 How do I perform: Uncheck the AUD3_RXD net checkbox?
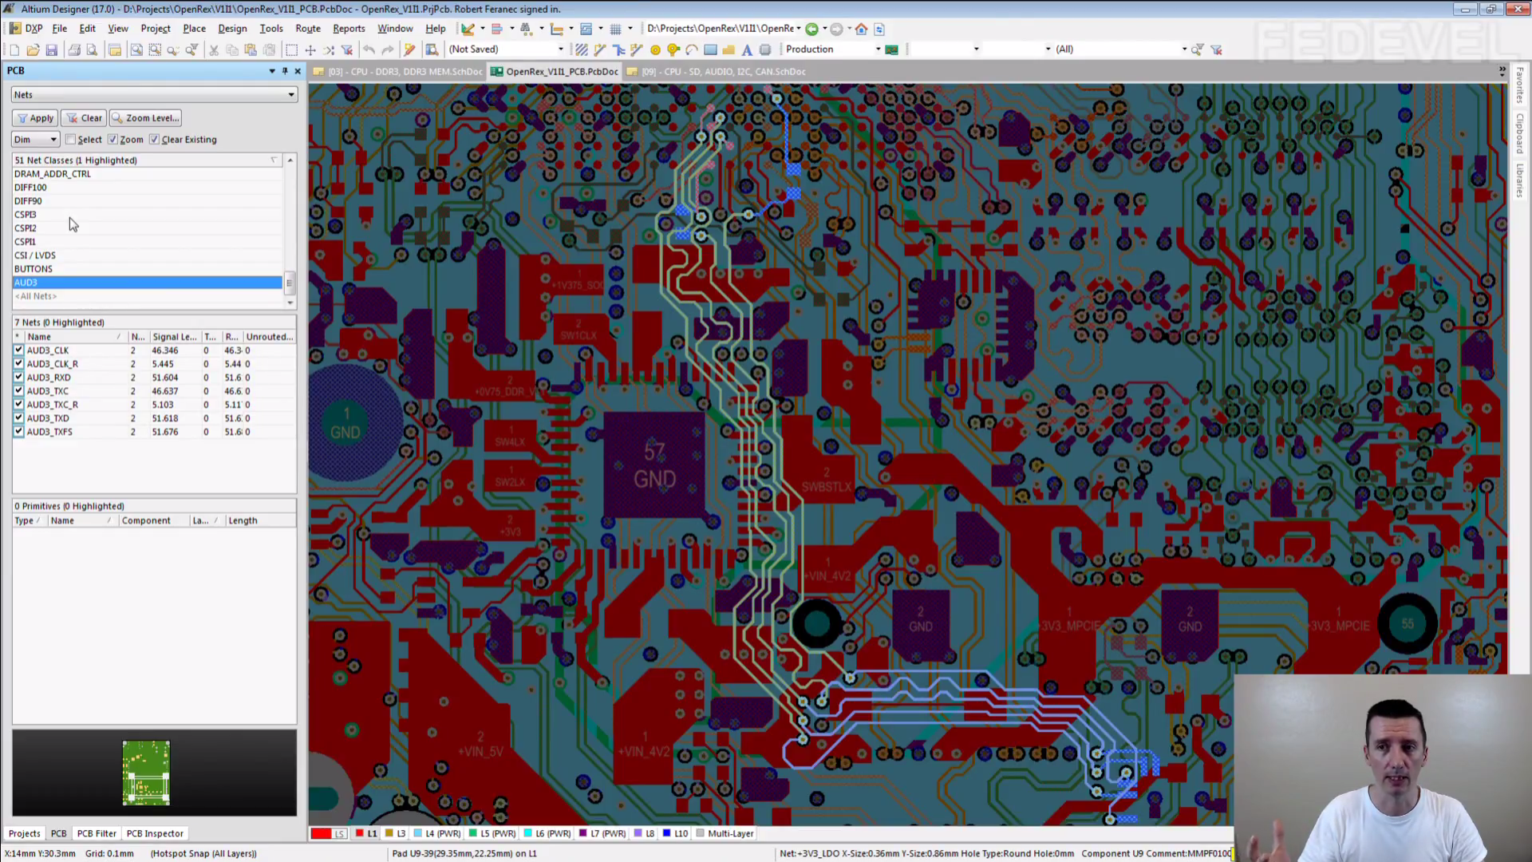[18, 378]
